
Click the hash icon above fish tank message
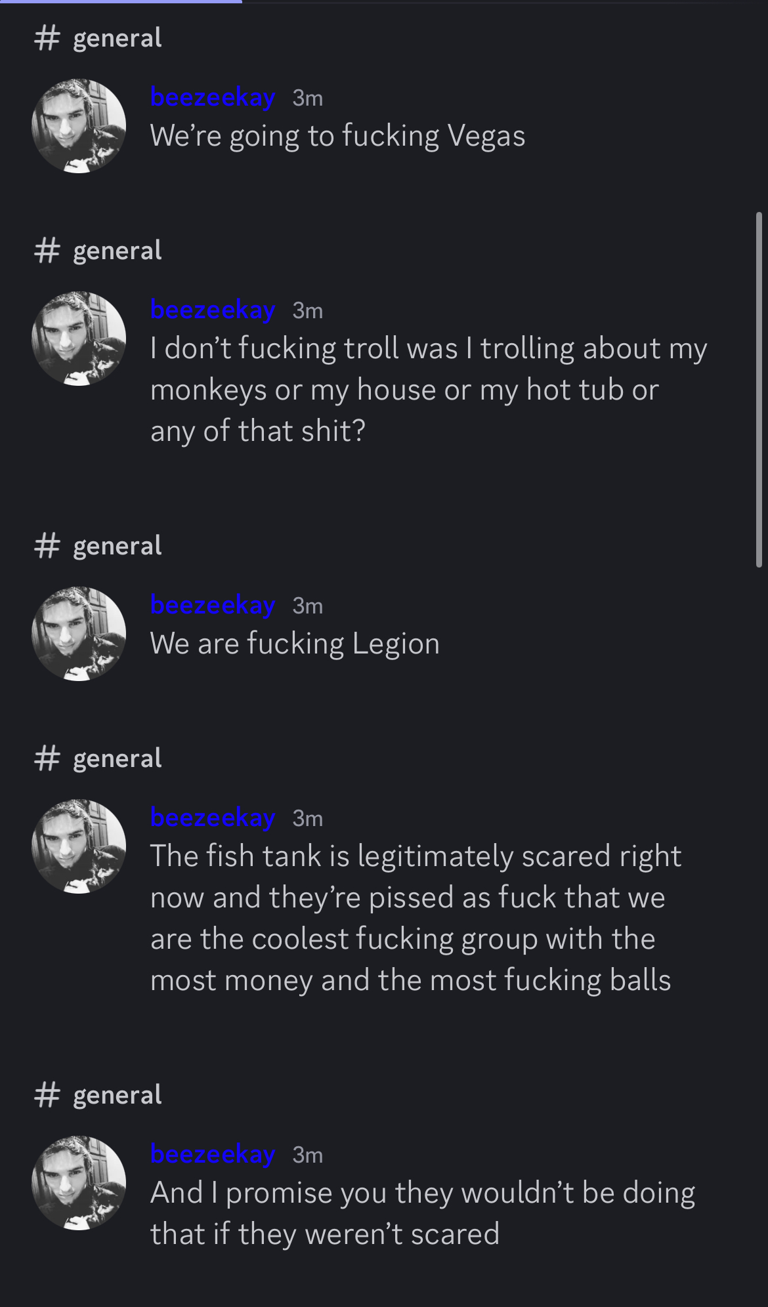[x=47, y=758]
